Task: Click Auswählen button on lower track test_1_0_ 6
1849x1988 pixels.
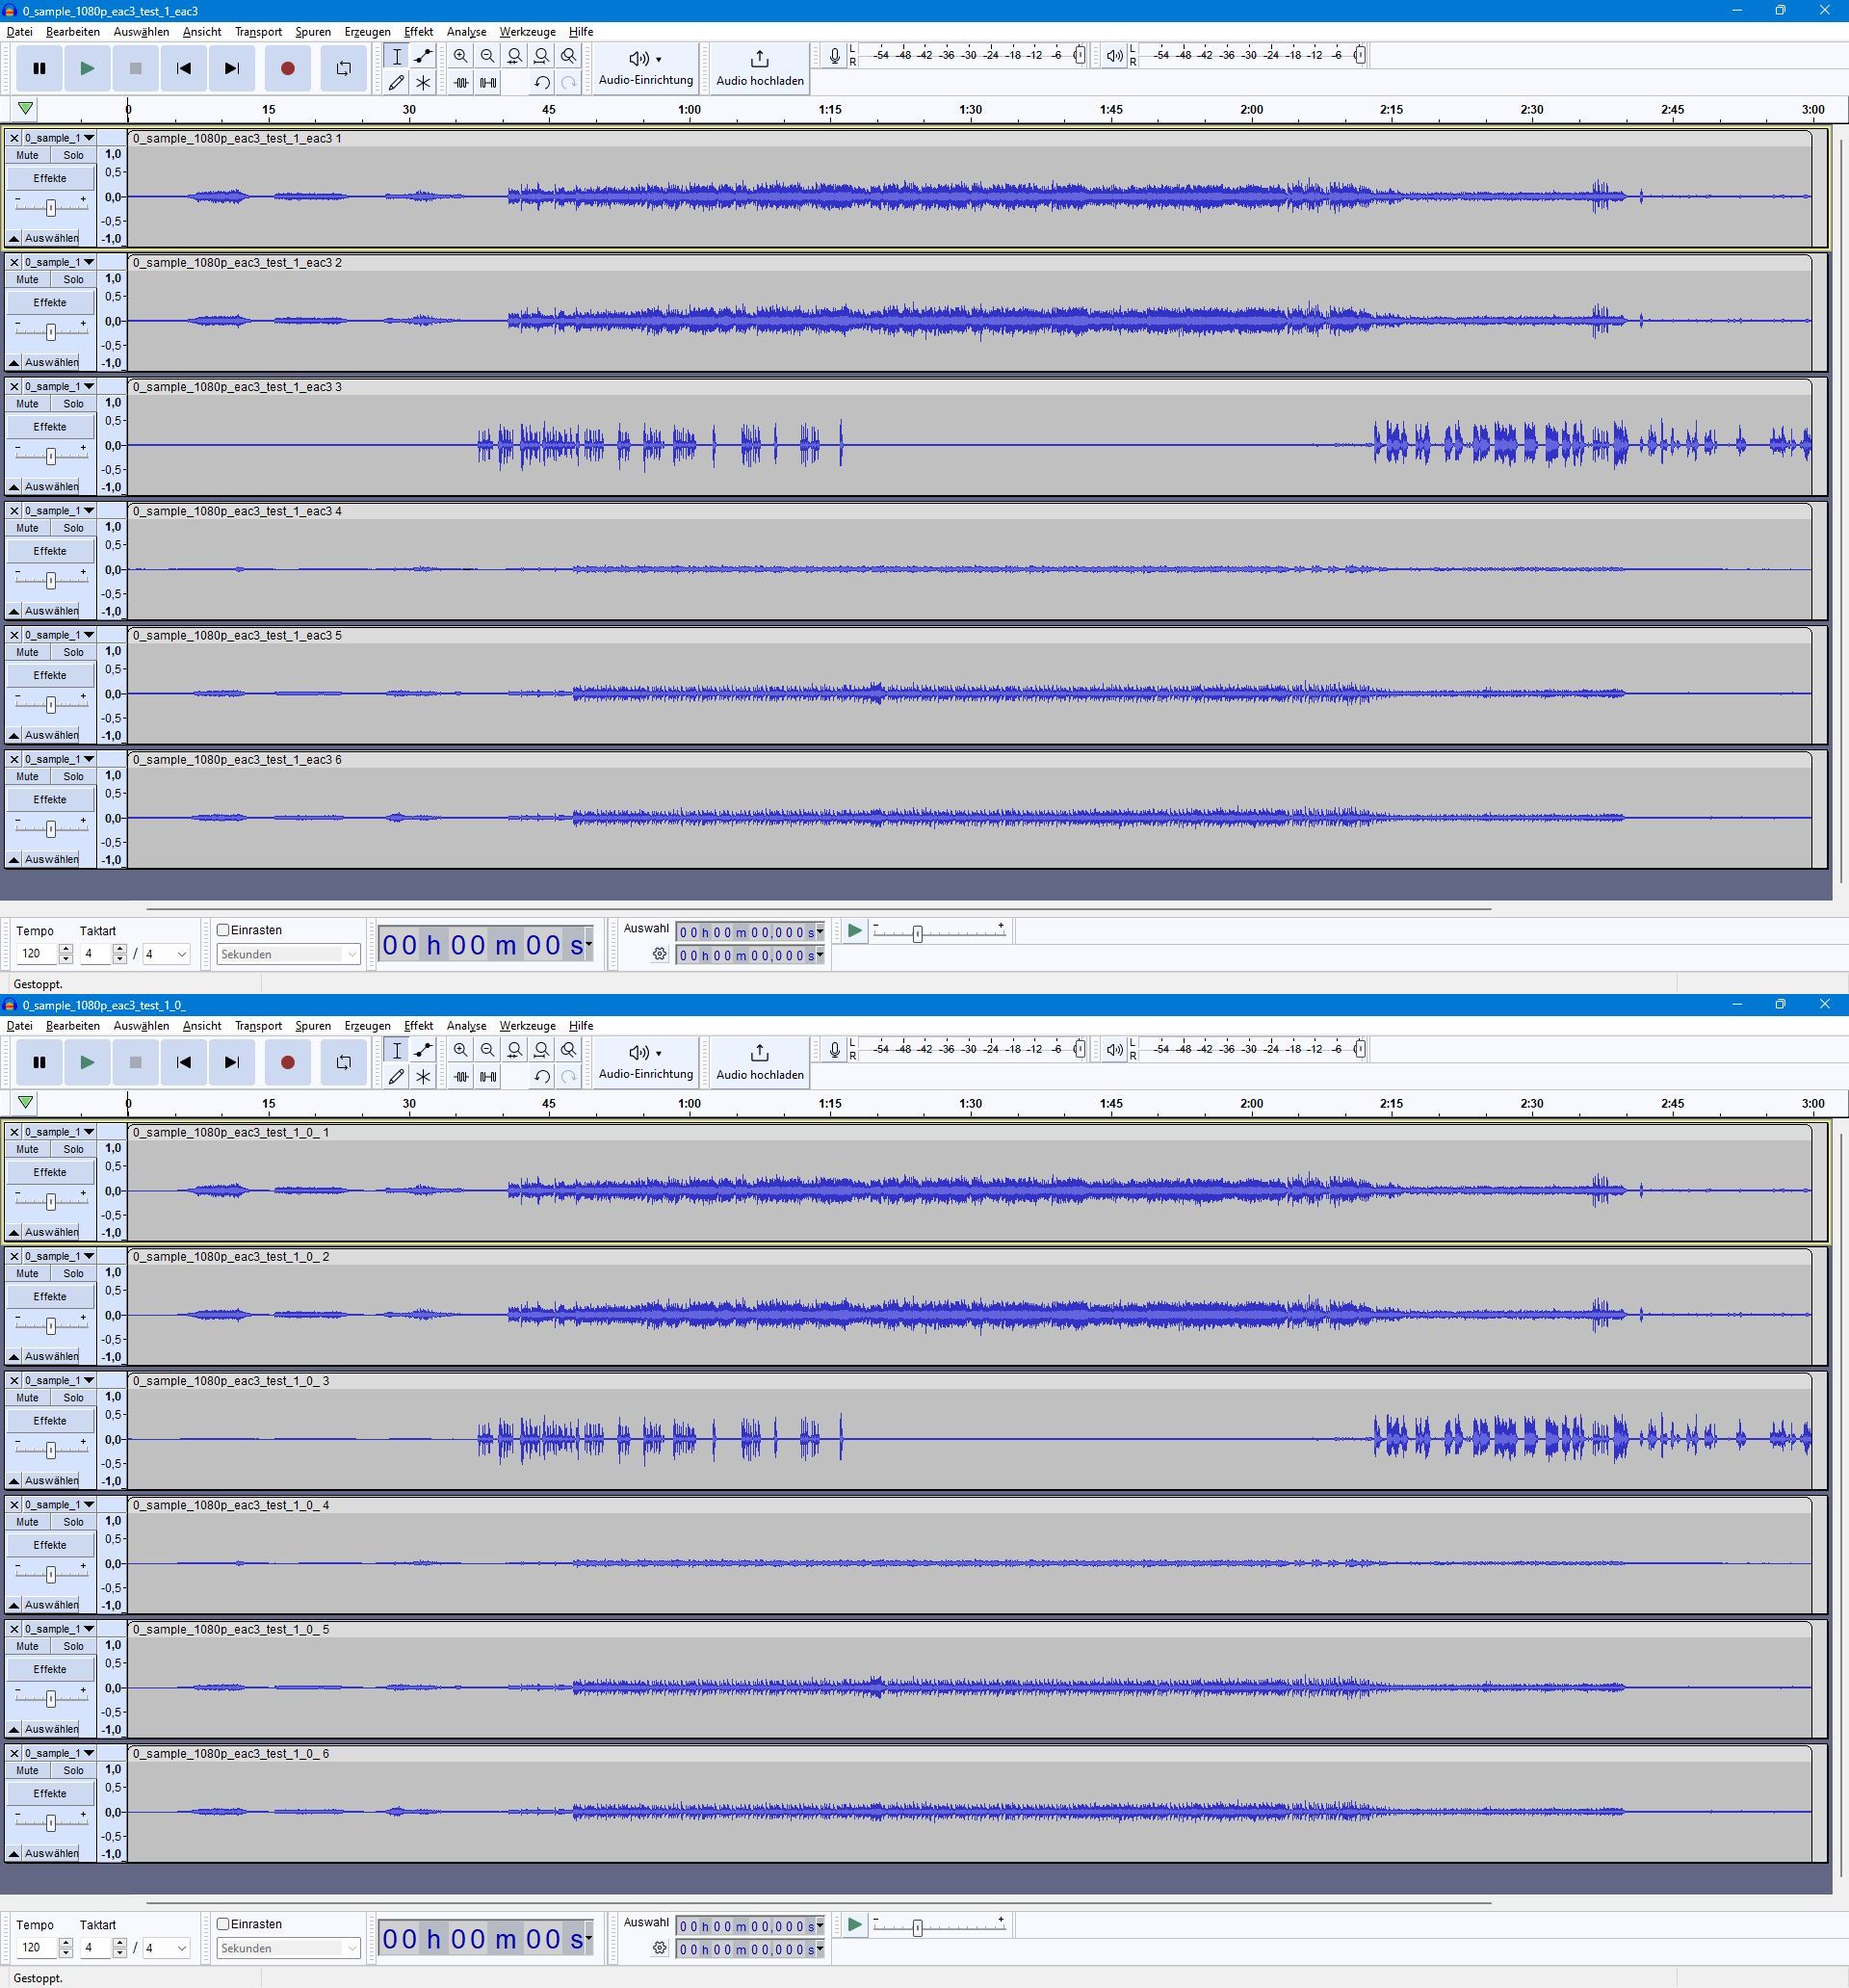Action: point(51,1853)
